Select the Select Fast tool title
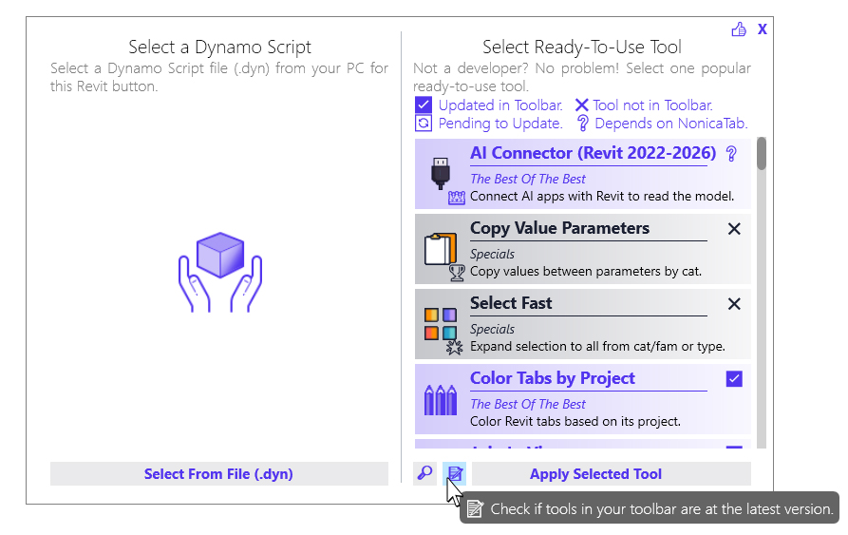This screenshot has width=848, height=535. [x=511, y=303]
